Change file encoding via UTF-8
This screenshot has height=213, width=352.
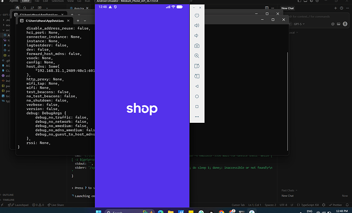click(x=283, y=205)
